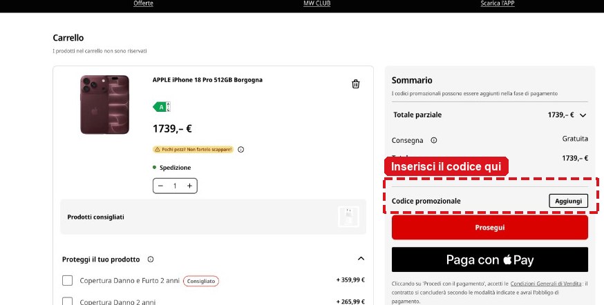Expand Totale parziale chevron

tap(583, 115)
